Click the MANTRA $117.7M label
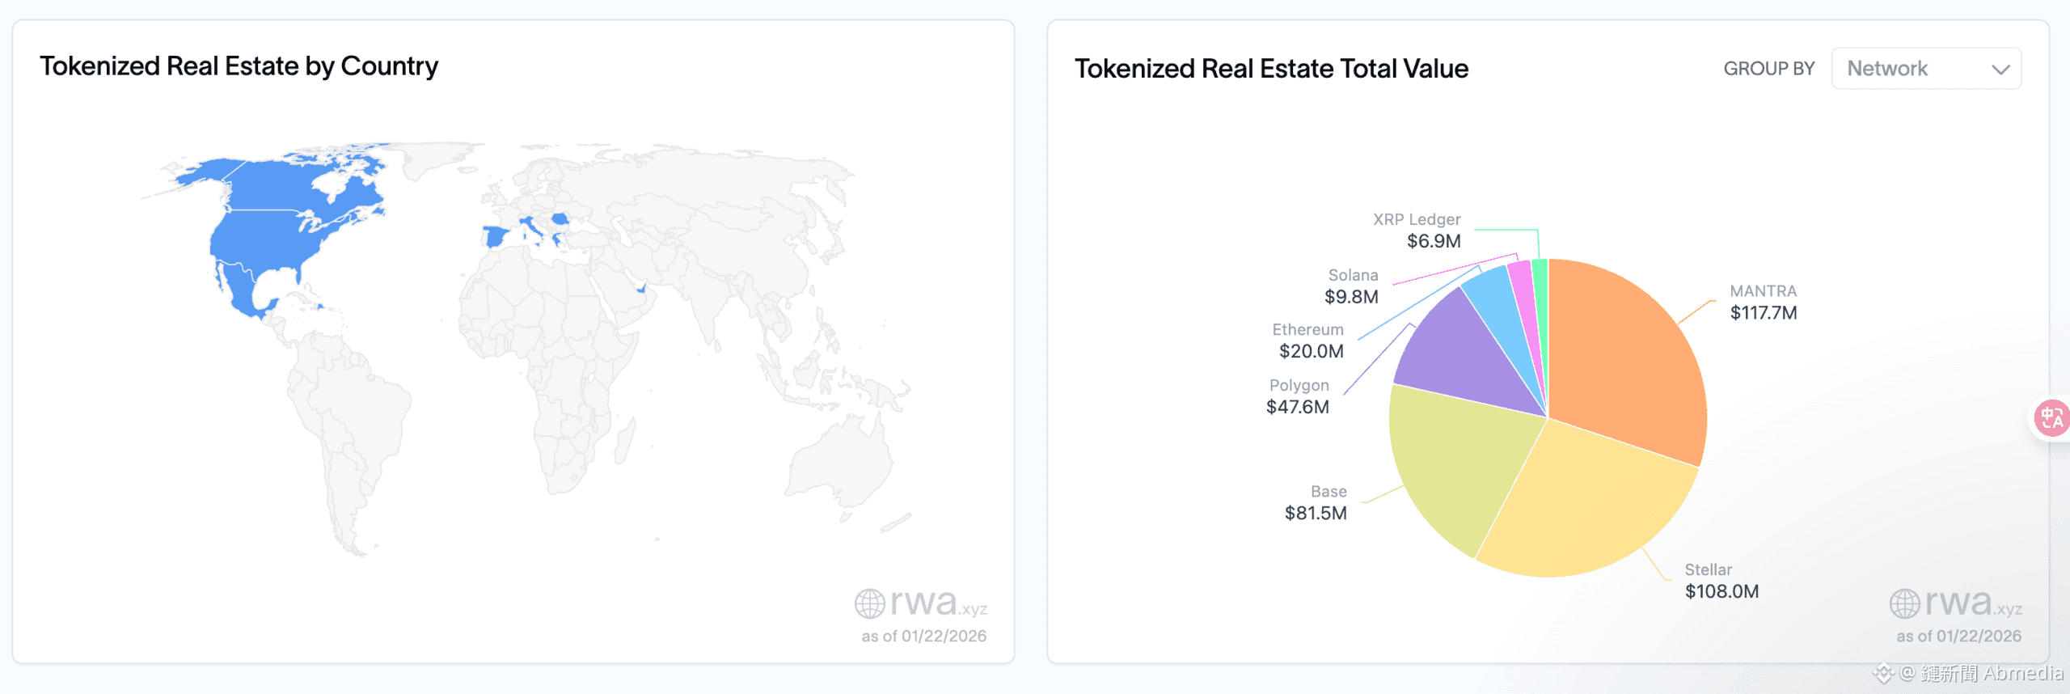The width and height of the screenshot is (2070, 694). pos(1764,303)
